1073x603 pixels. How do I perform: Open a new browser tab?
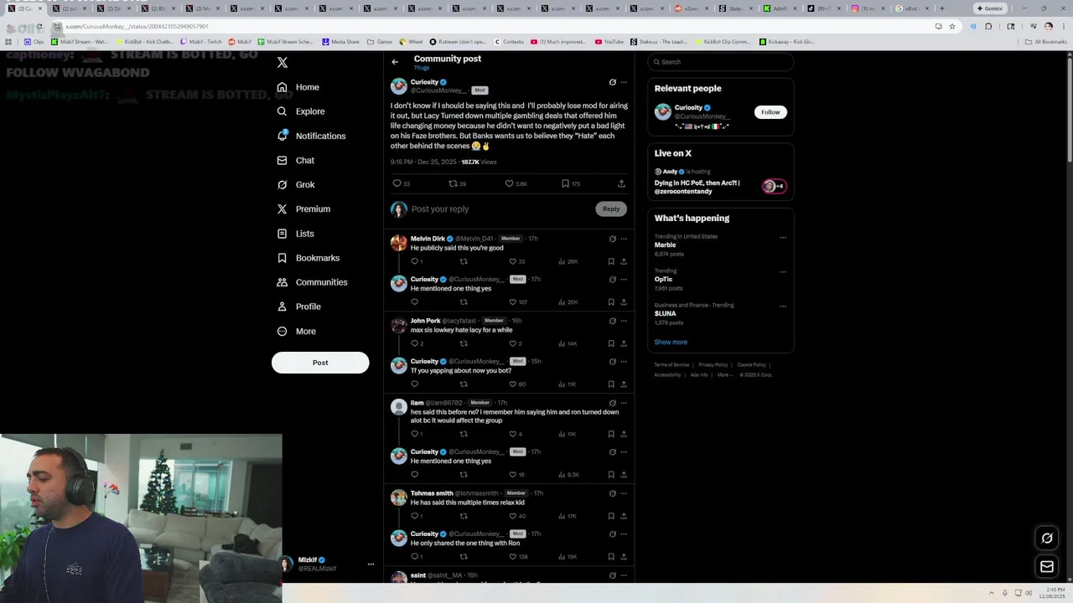click(941, 8)
